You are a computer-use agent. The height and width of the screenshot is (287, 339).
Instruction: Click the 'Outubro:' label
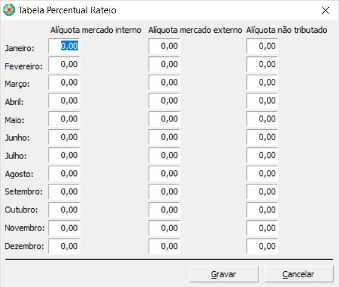(21, 210)
